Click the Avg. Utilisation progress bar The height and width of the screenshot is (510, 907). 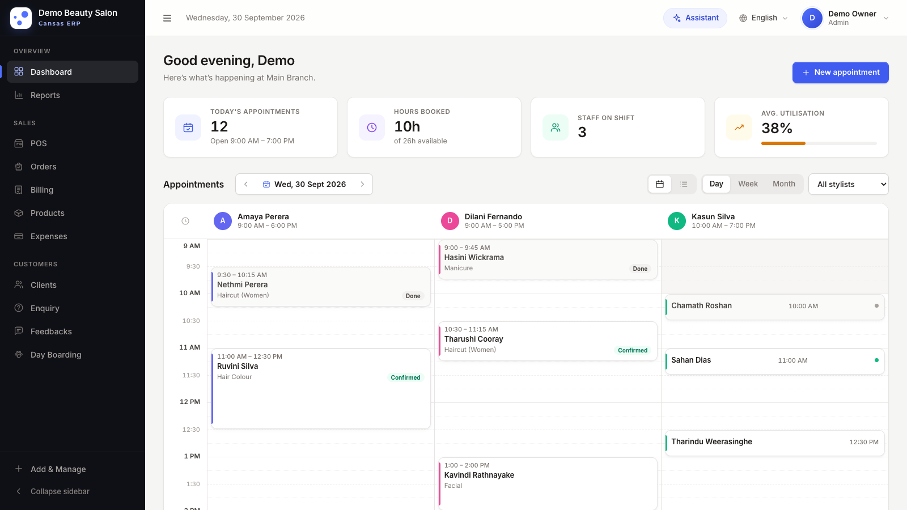click(819, 143)
